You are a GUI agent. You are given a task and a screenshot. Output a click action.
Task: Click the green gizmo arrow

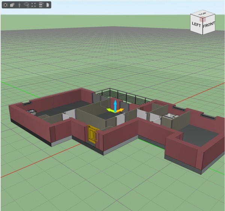110,110
